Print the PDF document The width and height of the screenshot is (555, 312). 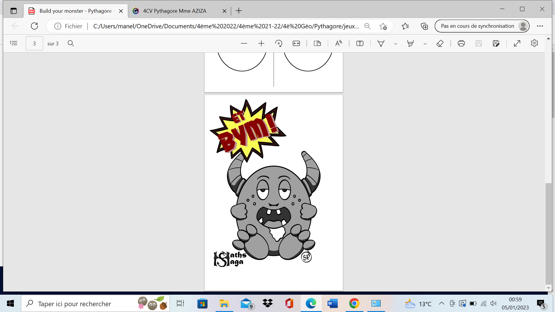461,43
